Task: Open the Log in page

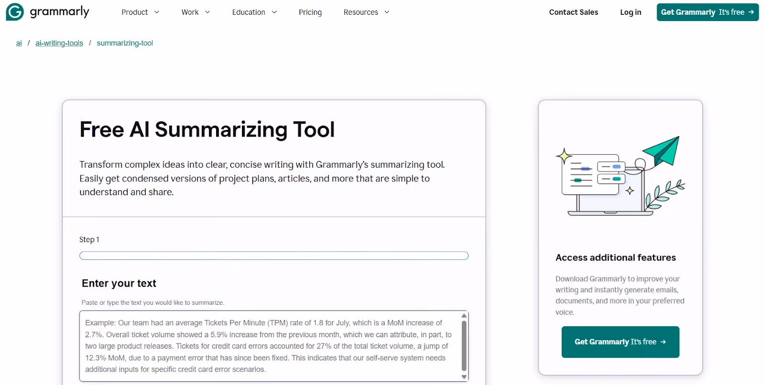Action: point(631,12)
